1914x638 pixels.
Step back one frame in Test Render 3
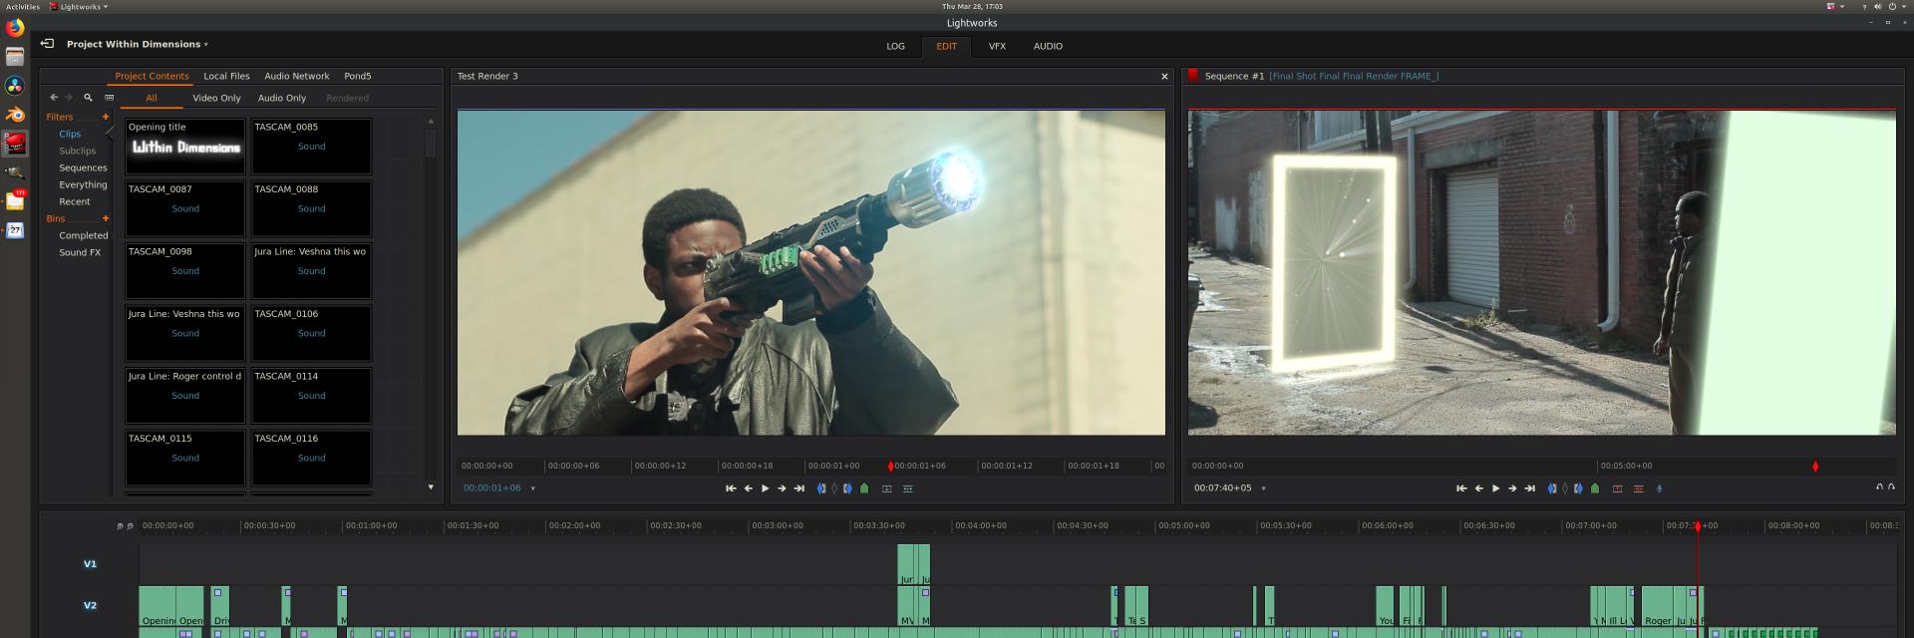click(x=748, y=488)
